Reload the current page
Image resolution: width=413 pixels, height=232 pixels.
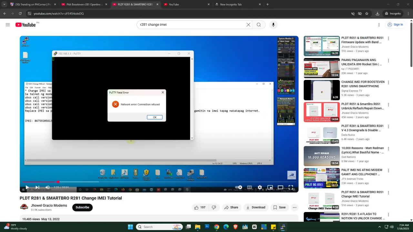click(20, 14)
